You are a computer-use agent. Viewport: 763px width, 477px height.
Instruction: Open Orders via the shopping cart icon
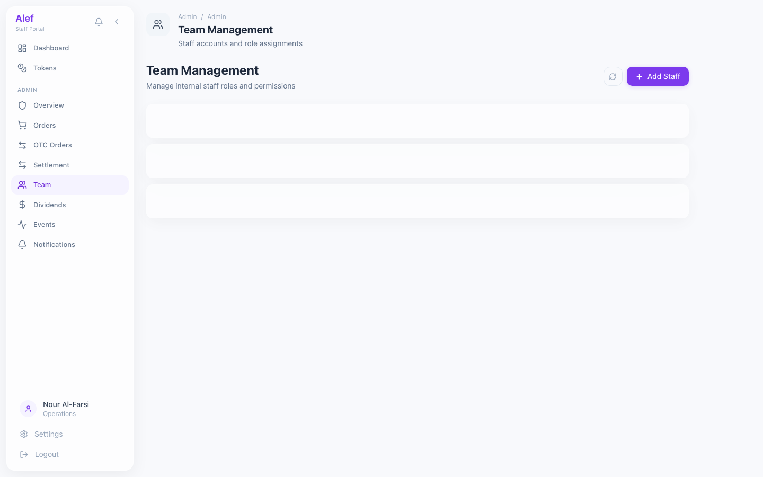[x=22, y=125]
